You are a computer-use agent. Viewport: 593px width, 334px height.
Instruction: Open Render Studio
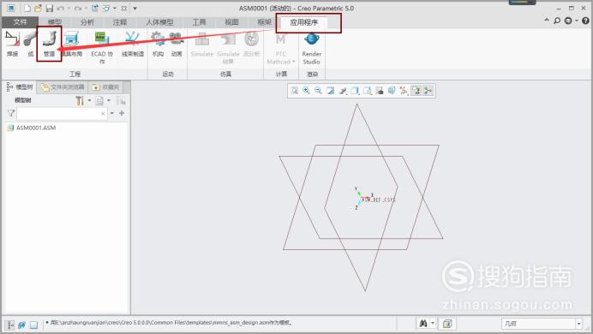(312, 48)
